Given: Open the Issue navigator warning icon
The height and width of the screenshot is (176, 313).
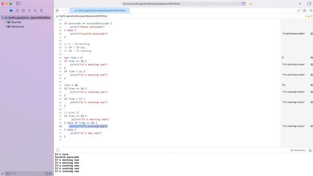Looking at the screenshot, I should tap(35, 10).
